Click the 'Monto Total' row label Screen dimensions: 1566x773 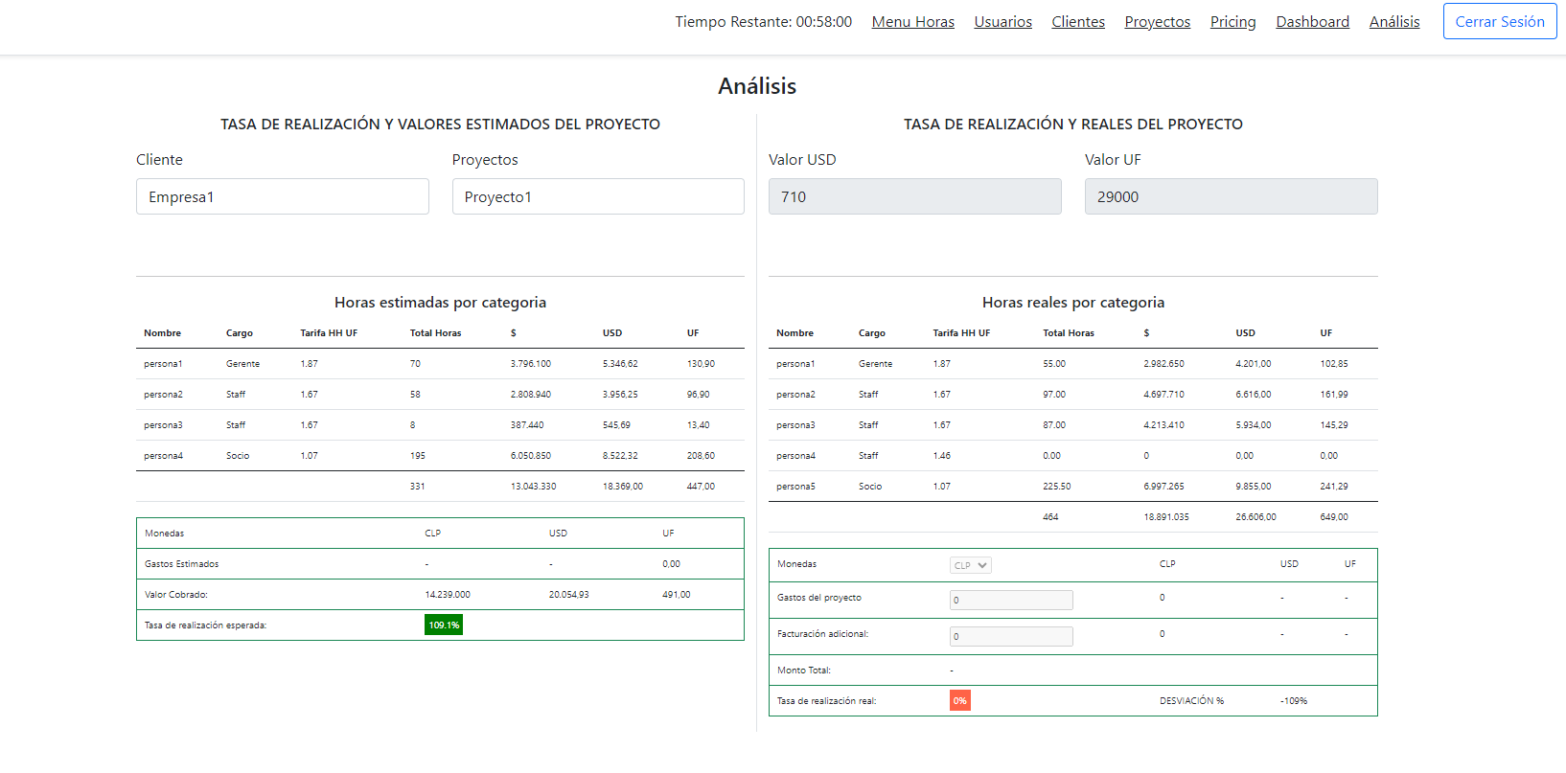point(803,671)
